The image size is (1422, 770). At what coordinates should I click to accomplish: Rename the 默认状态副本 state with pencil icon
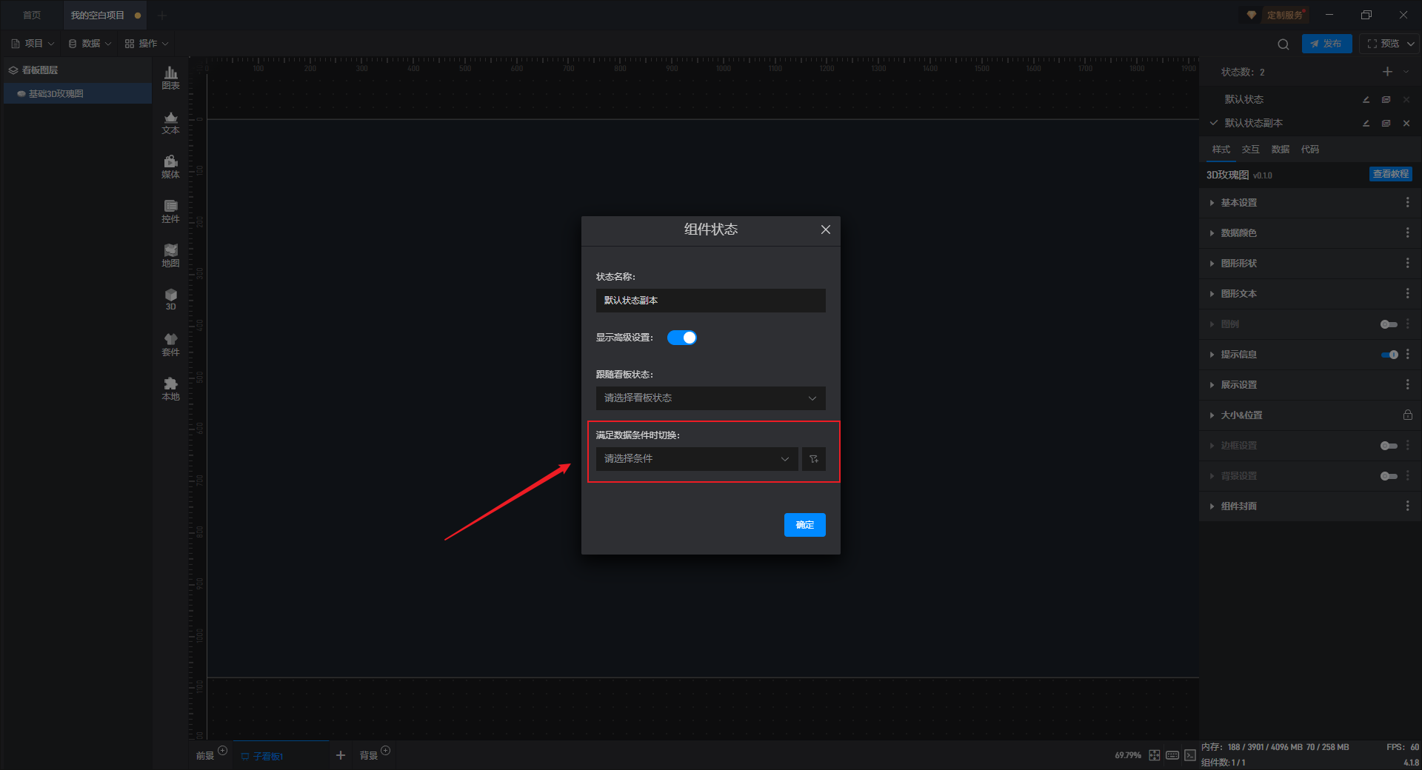pos(1366,124)
